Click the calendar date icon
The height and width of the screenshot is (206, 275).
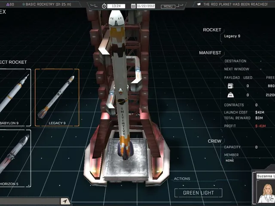[133, 6]
